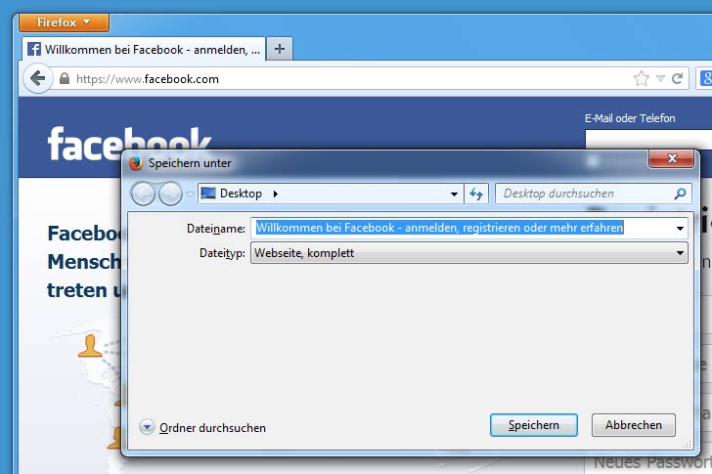
Task: Click the dialog's back navigation button
Action: [x=143, y=194]
